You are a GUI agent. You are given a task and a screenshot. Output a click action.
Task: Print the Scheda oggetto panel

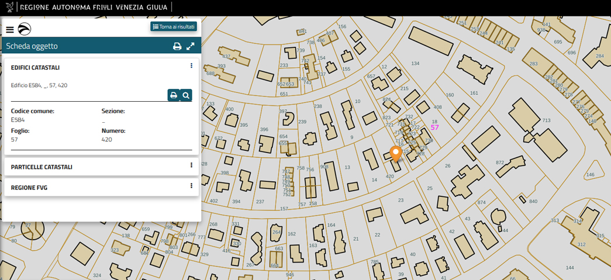(x=177, y=46)
